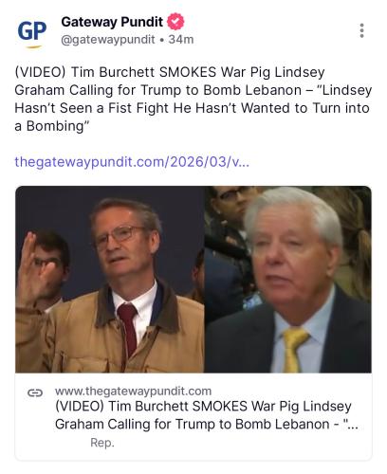The height and width of the screenshot is (474, 387).
Task: Open thegatewaypundit.com/2026/03 shortened link
Action: (x=132, y=162)
